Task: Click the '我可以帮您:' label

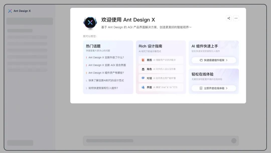Action: (x=90, y=36)
